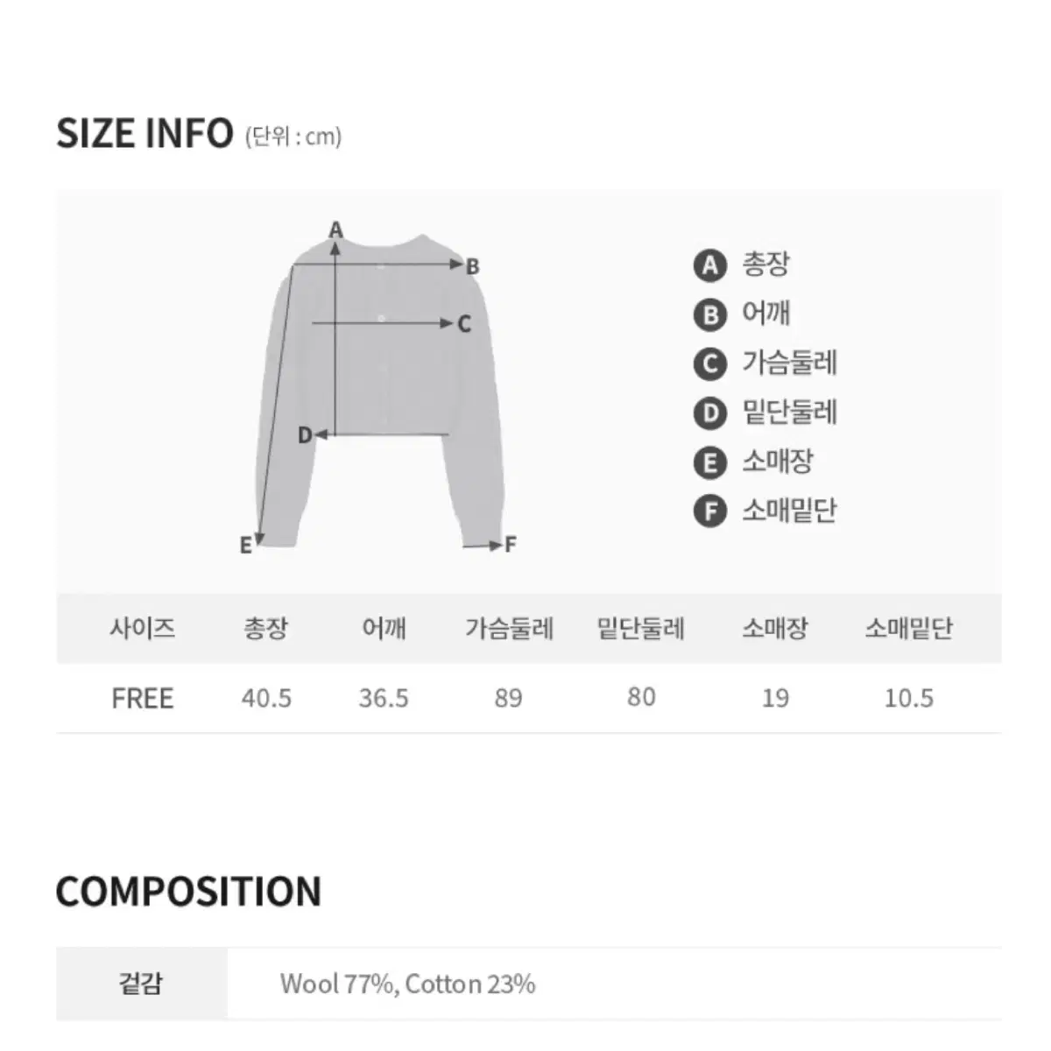Click the arrow label B on diagram
Screen dimensions: 1051x1051
(x=472, y=266)
